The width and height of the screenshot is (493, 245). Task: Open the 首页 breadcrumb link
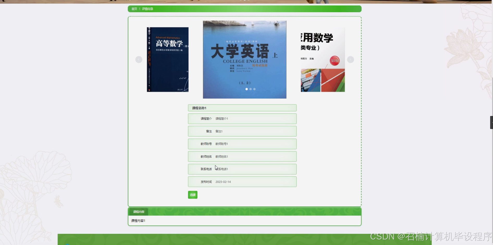point(134,9)
